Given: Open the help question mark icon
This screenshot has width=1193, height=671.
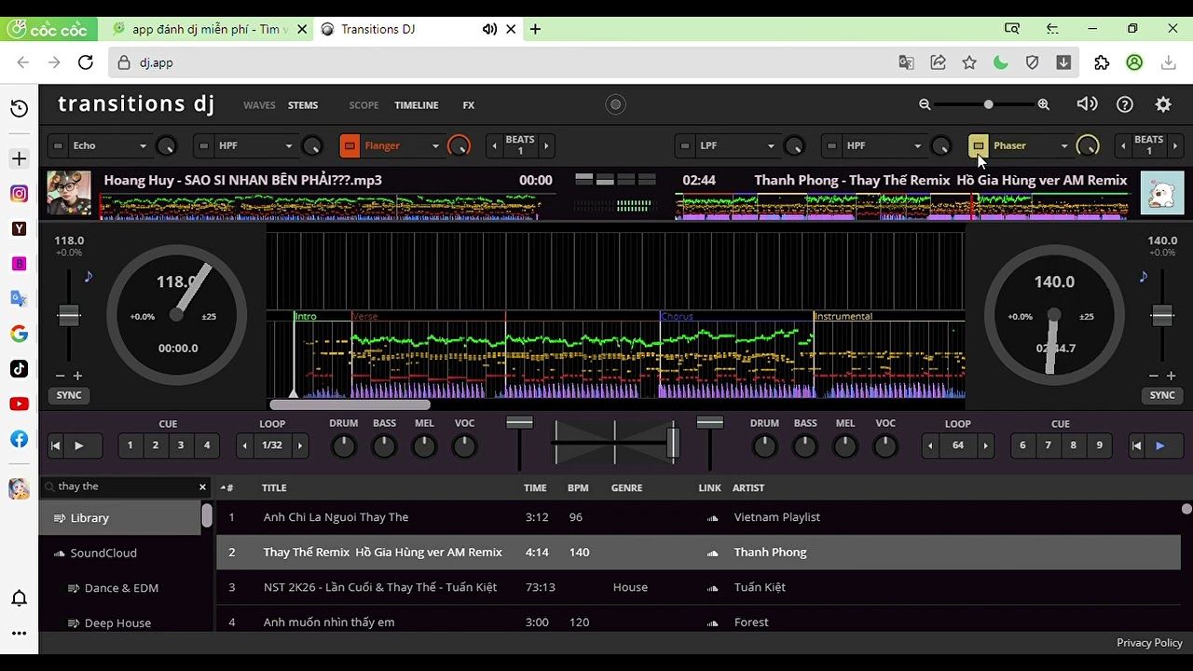Looking at the screenshot, I should pyautogui.click(x=1125, y=104).
